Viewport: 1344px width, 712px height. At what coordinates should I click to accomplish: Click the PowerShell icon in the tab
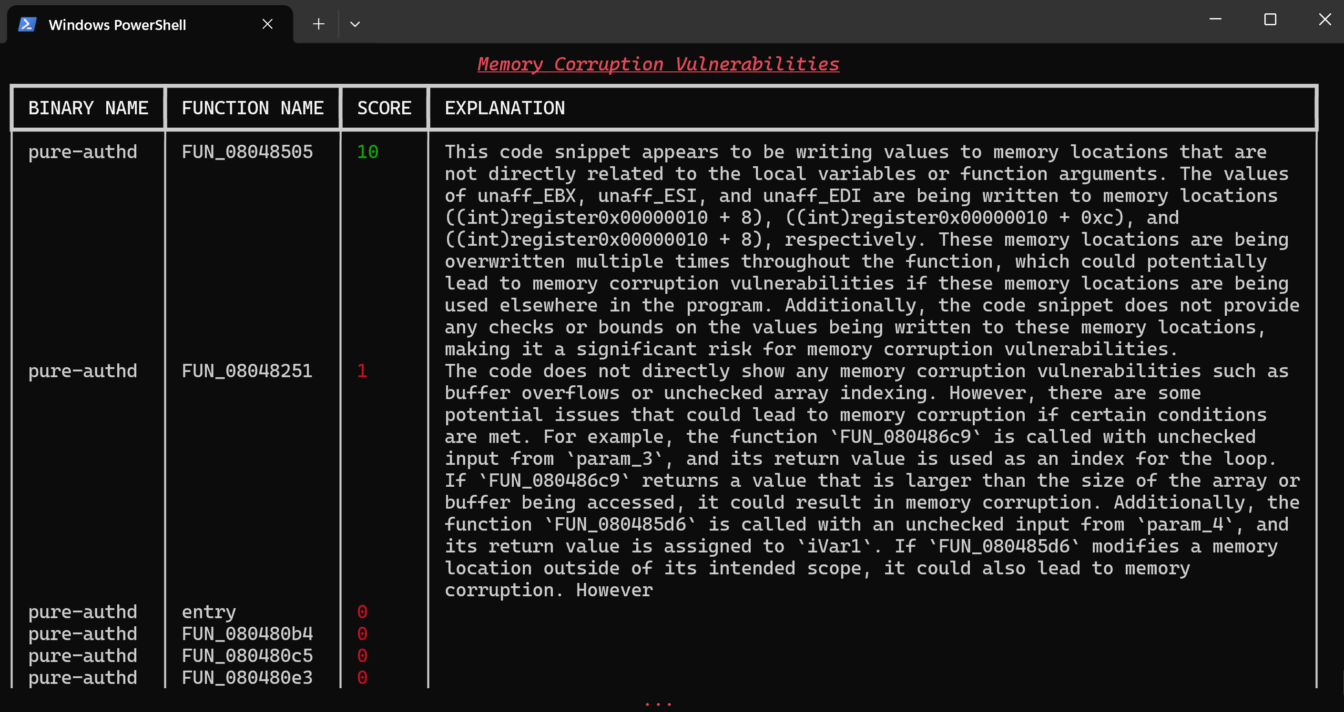click(27, 24)
